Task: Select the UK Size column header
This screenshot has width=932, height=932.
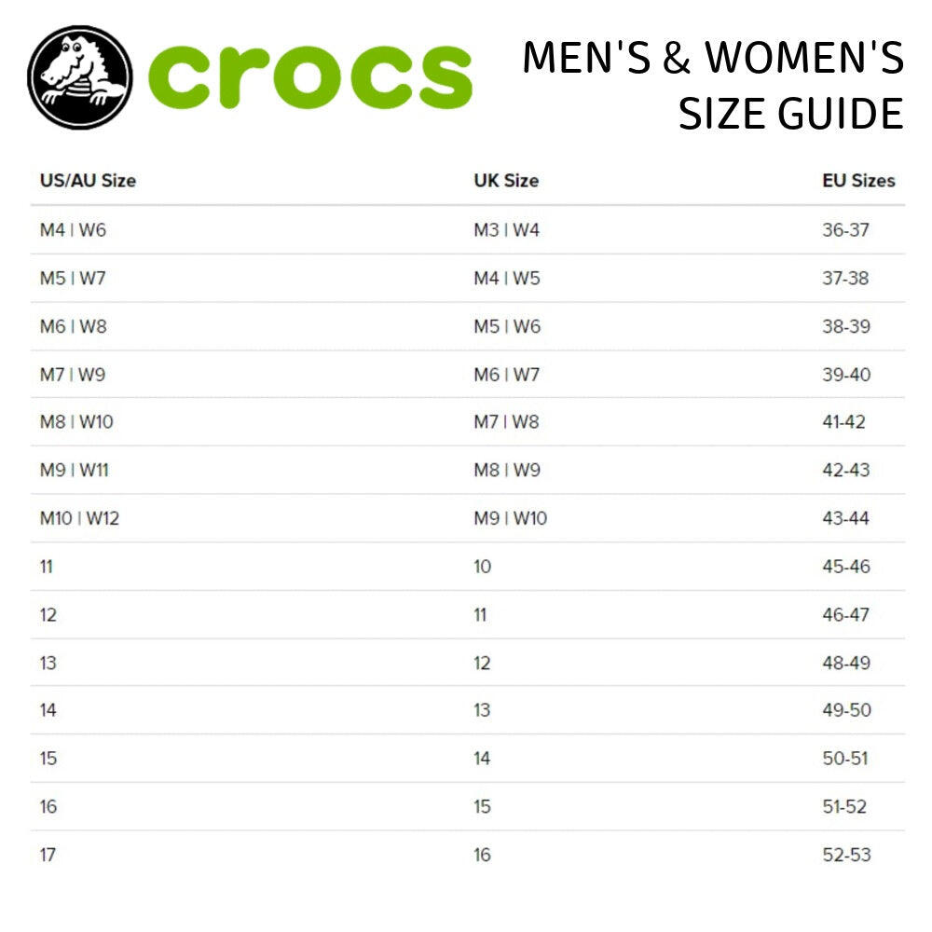Action: (506, 181)
